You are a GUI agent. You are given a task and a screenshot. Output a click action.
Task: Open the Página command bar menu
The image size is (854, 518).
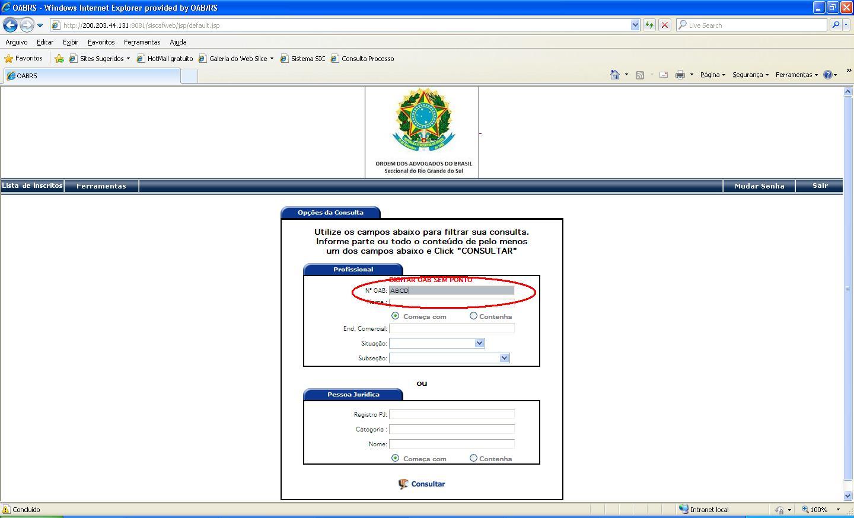[x=712, y=75]
